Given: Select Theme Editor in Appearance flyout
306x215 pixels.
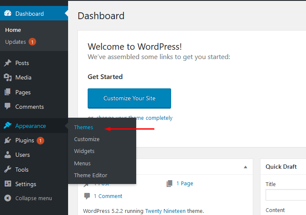Looking at the screenshot, I should tap(91, 175).
